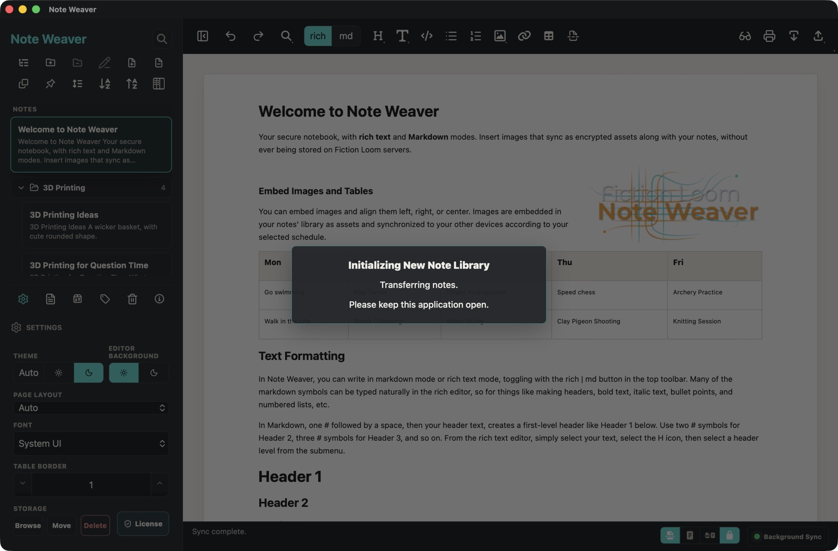Open the H heading level menu

378,36
